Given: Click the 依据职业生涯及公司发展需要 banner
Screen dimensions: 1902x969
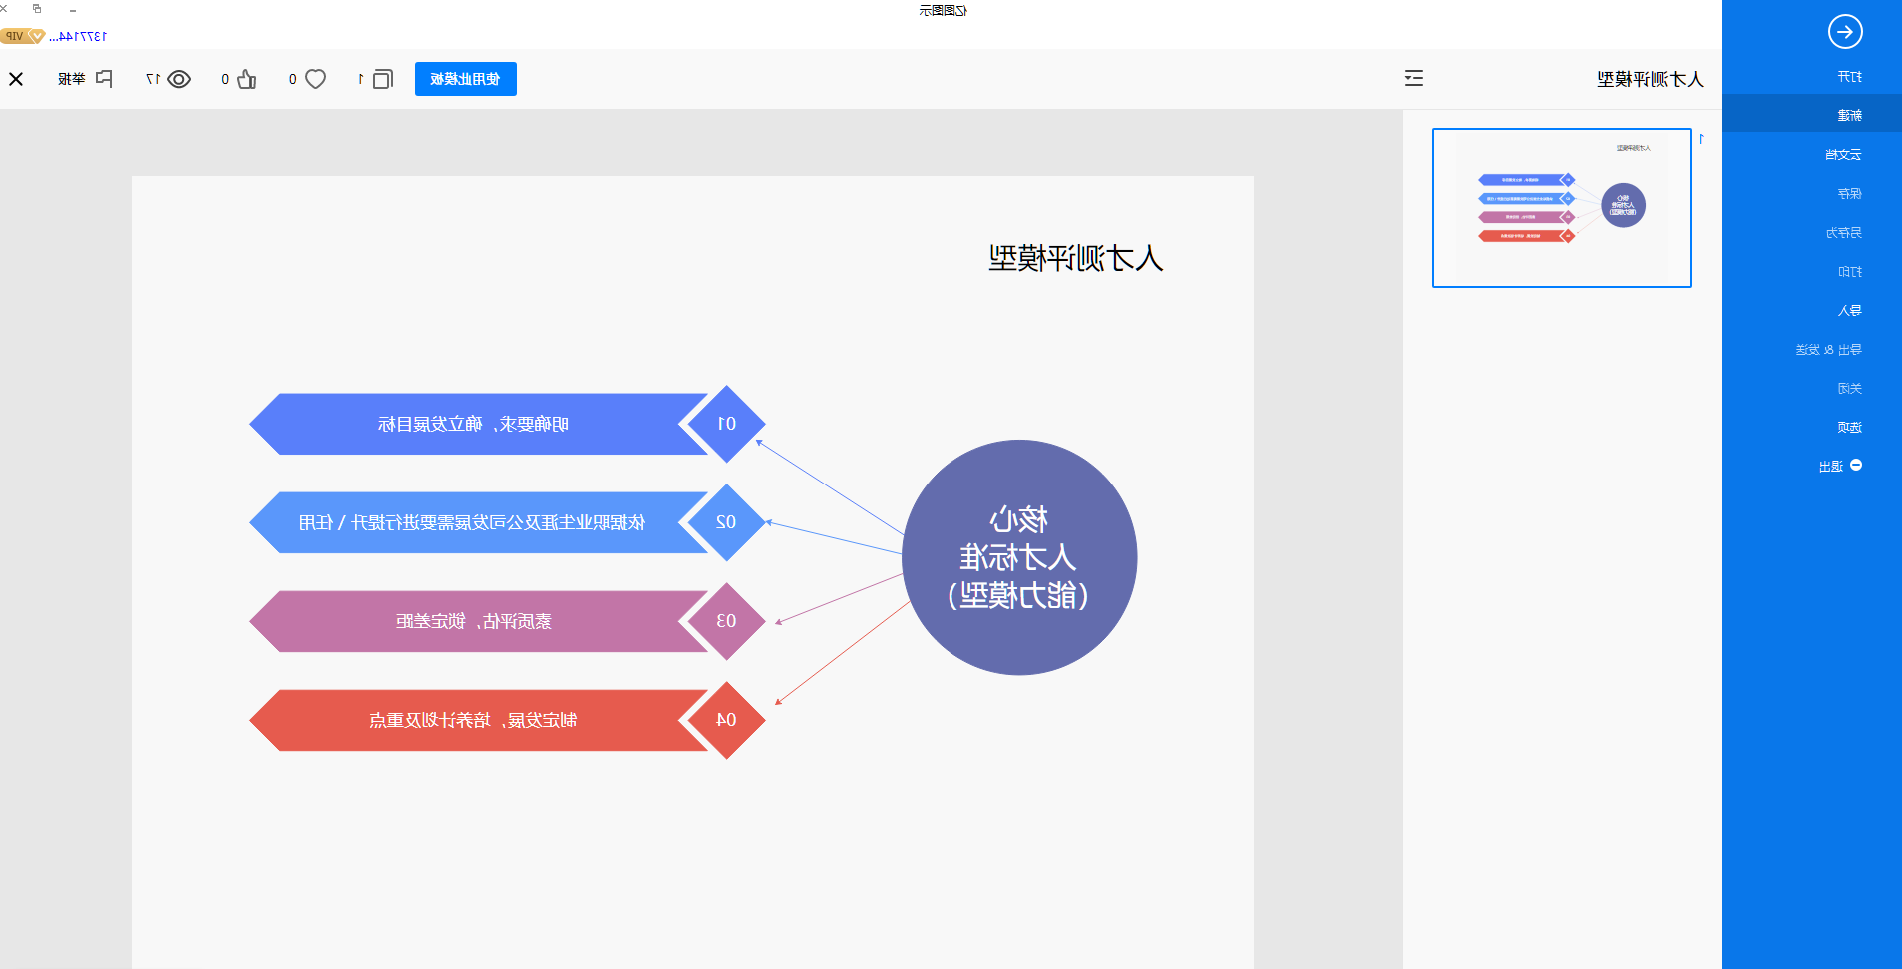Looking at the screenshot, I should [x=478, y=522].
